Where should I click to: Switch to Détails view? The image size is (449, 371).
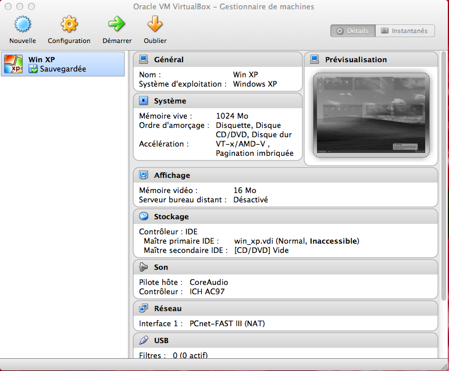pos(353,31)
